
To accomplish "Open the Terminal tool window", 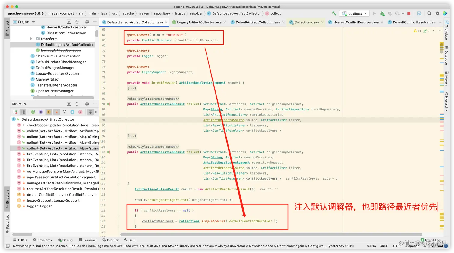I will (87, 240).
